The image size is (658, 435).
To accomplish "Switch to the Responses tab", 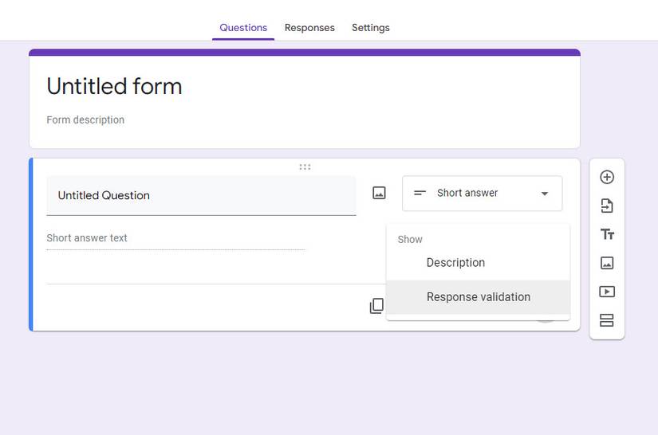I will coord(309,28).
